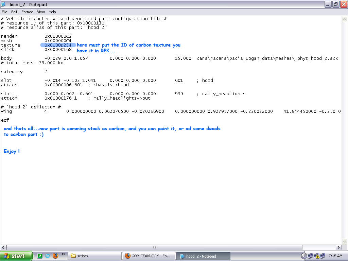Click the last network tray icon before the clock
Image resolution: width=348 pixels, height=261 pixels.
click(323, 256)
